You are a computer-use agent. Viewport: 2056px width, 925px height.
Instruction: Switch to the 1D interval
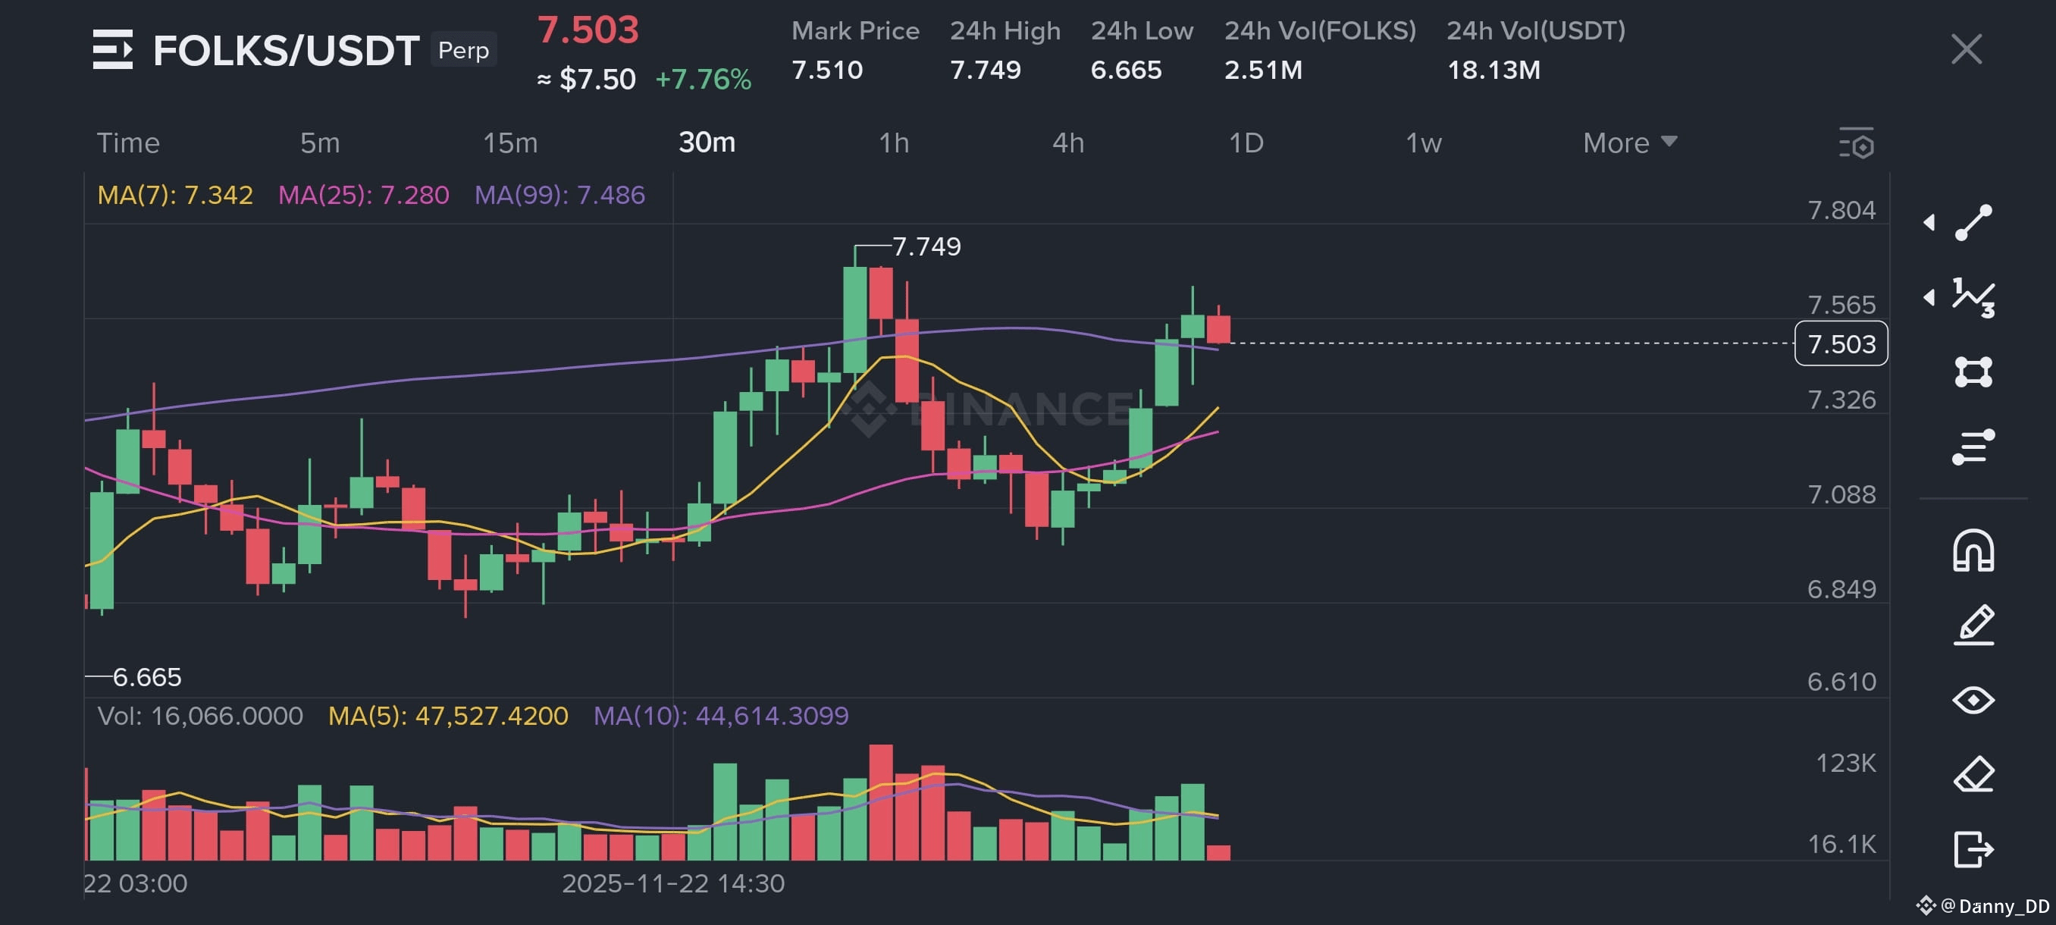pos(1246,143)
